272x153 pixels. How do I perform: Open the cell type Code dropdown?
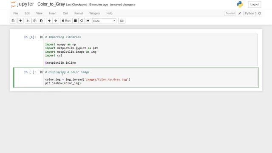(x=104, y=21)
